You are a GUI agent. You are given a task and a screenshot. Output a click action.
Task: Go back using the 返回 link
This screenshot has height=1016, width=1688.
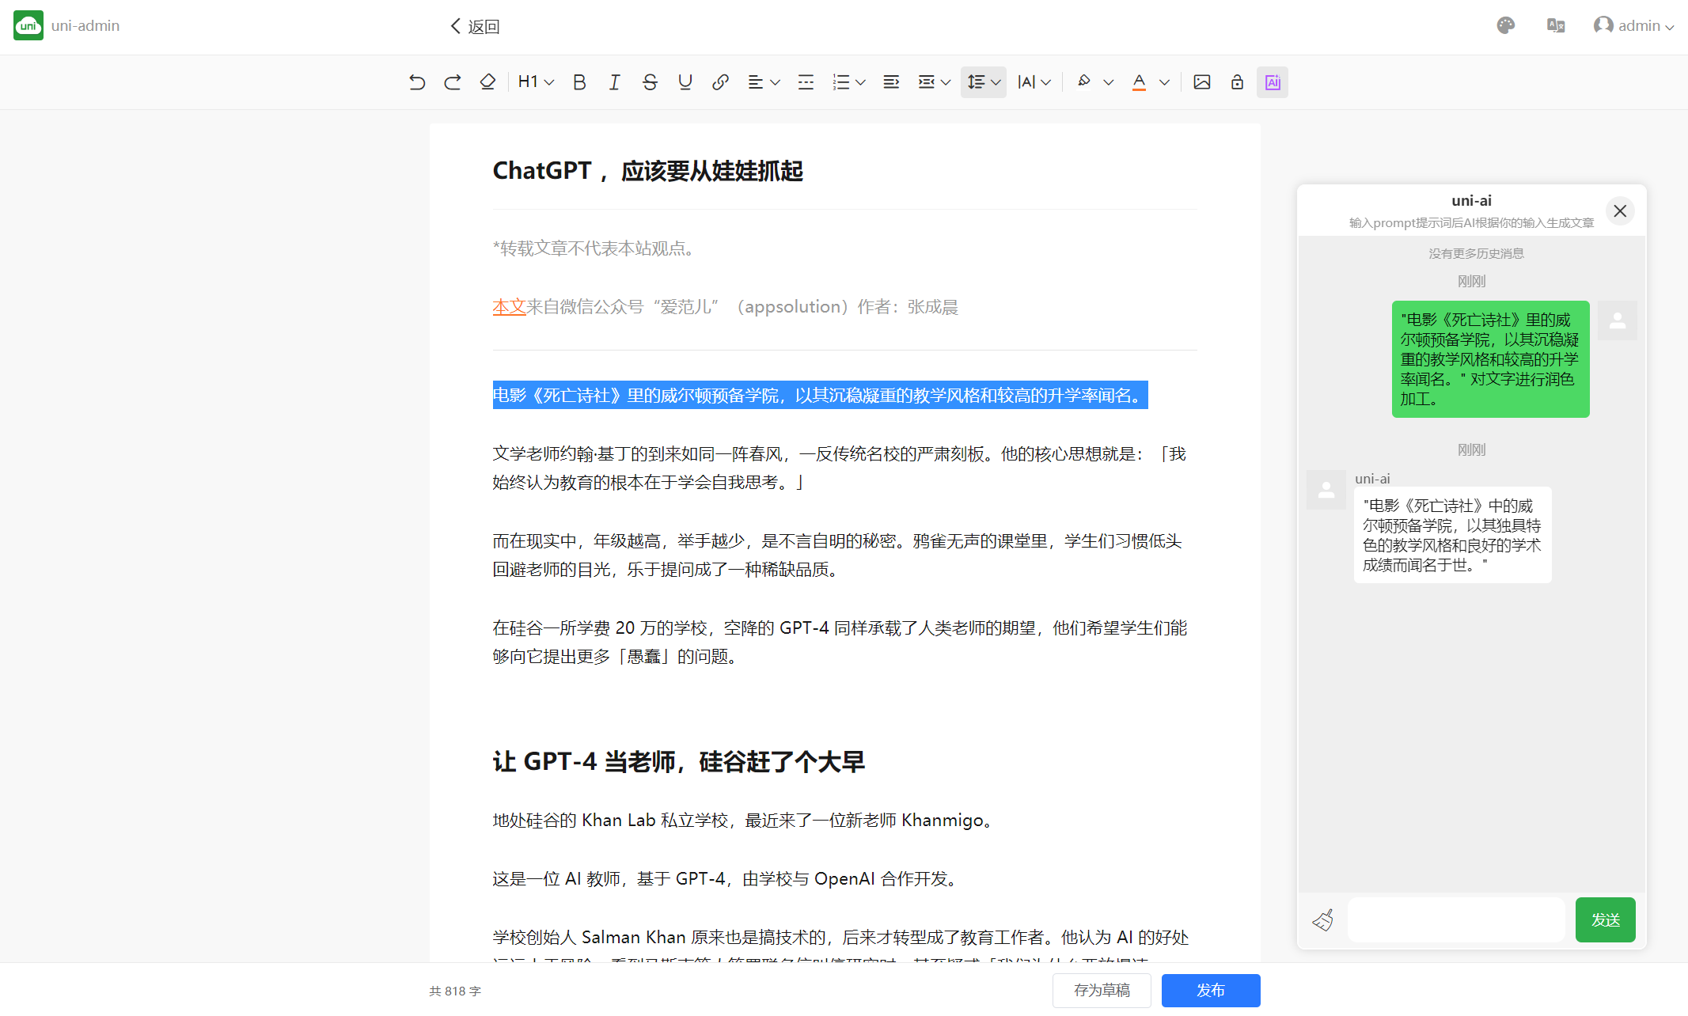tap(475, 26)
